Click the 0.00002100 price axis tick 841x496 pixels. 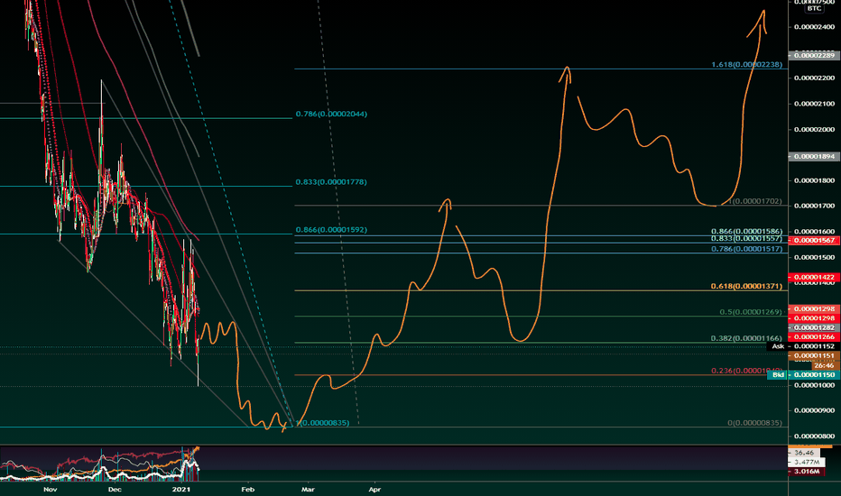(814, 104)
